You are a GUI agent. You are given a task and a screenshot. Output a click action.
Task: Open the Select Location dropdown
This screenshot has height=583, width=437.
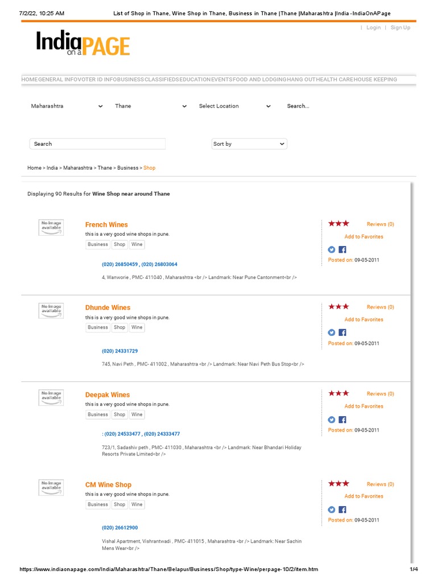click(x=234, y=106)
